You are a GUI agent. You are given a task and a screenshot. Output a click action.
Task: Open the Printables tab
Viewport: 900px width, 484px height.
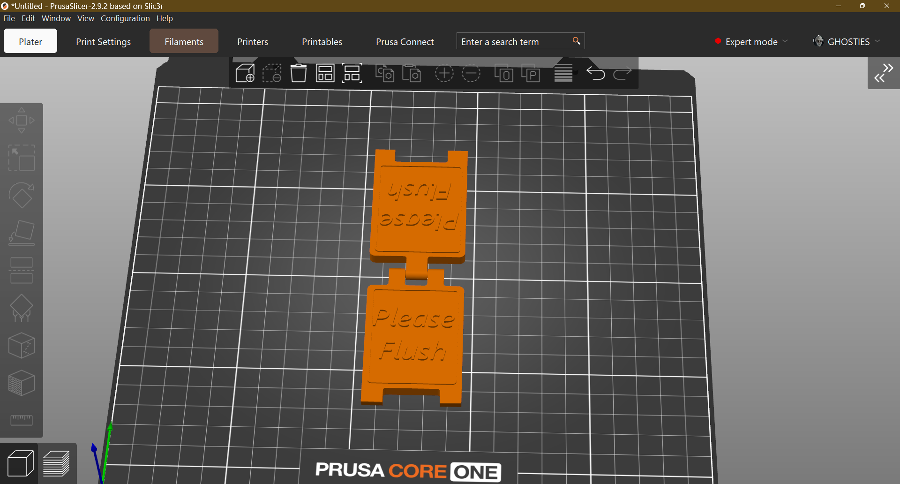tap(322, 41)
